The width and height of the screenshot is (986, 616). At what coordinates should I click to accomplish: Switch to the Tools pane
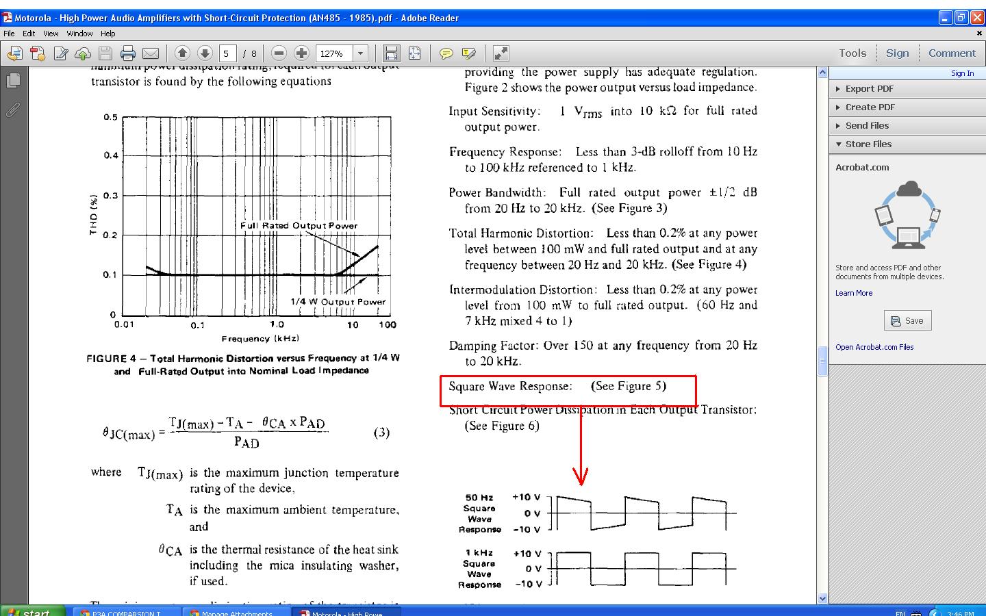coord(852,53)
